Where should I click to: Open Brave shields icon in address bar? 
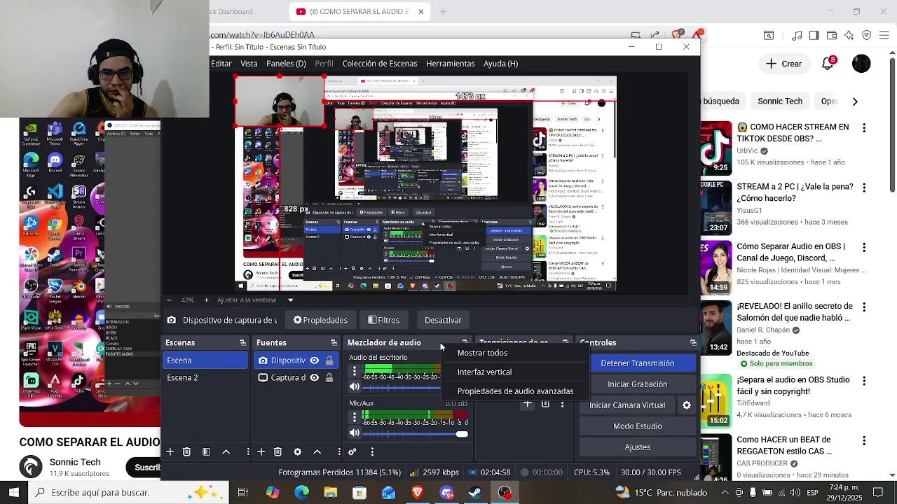(x=677, y=34)
